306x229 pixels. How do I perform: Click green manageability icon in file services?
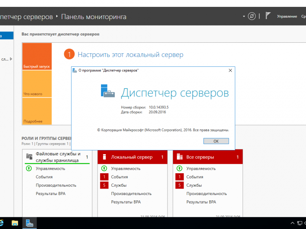29,168
